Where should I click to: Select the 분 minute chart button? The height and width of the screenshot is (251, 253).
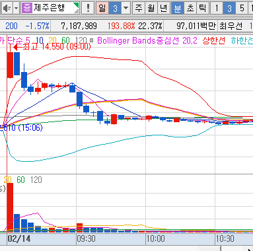(178, 8)
